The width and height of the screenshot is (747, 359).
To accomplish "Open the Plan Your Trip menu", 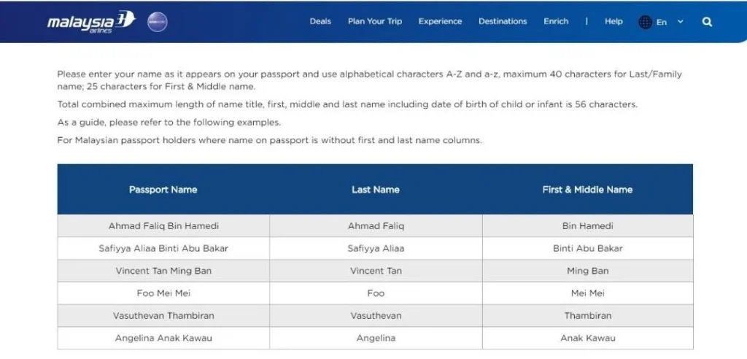I will click(x=375, y=21).
